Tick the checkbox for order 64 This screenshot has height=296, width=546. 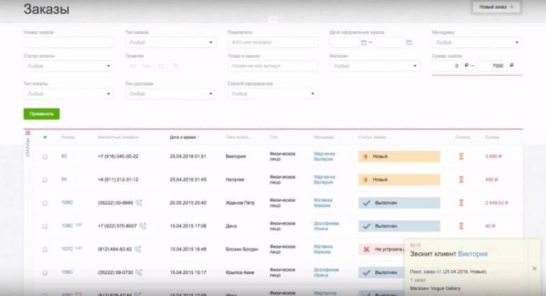tap(45, 180)
